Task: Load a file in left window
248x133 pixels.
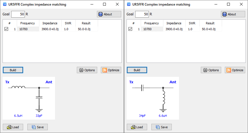Action: [x=13, y=127]
